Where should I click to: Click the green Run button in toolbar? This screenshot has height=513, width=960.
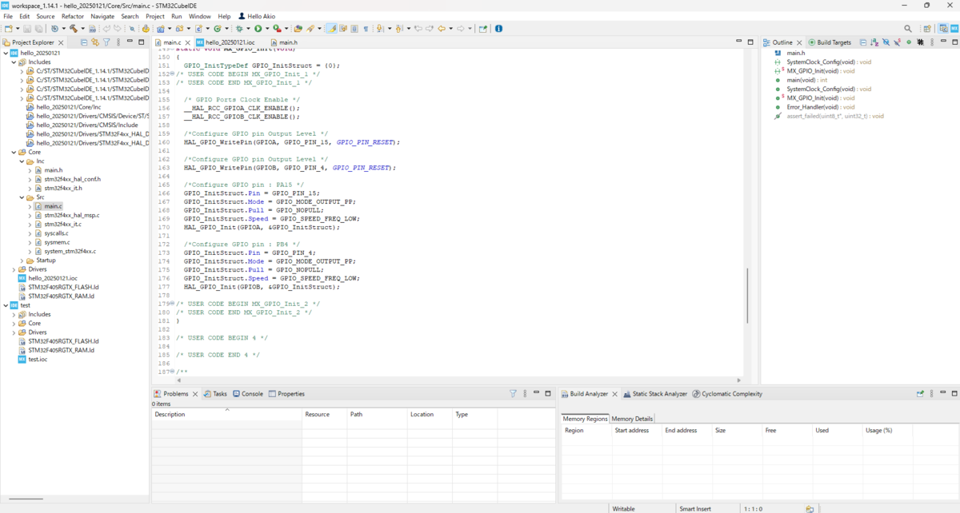(258, 29)
